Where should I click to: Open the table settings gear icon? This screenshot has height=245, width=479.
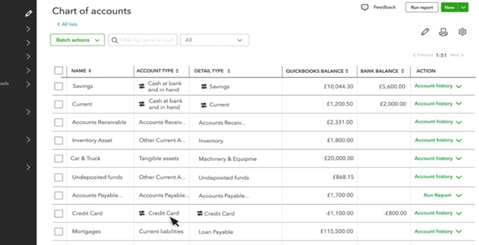pyautogui.click(x=462, y=32)
